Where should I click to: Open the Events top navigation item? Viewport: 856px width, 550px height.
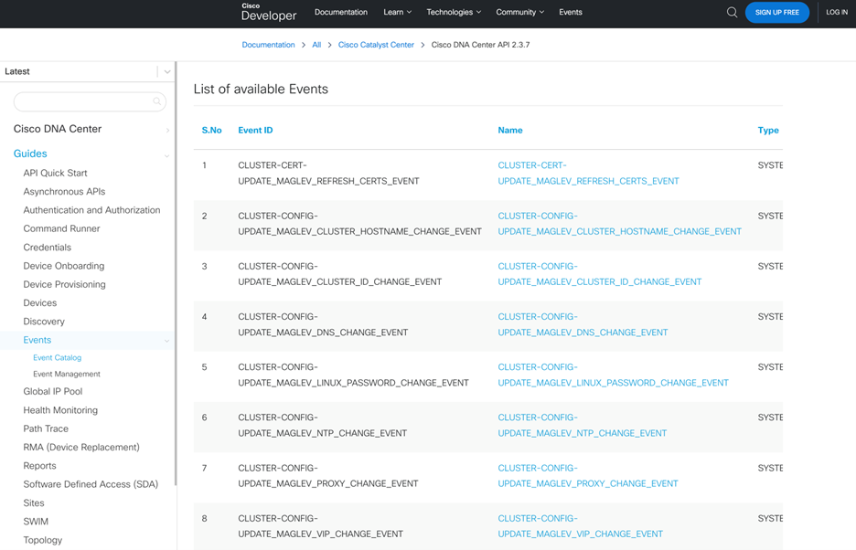(x=571, y=13)
